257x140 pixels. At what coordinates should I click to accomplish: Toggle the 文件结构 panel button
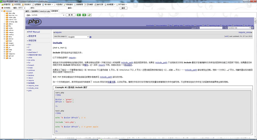[6, 8]
